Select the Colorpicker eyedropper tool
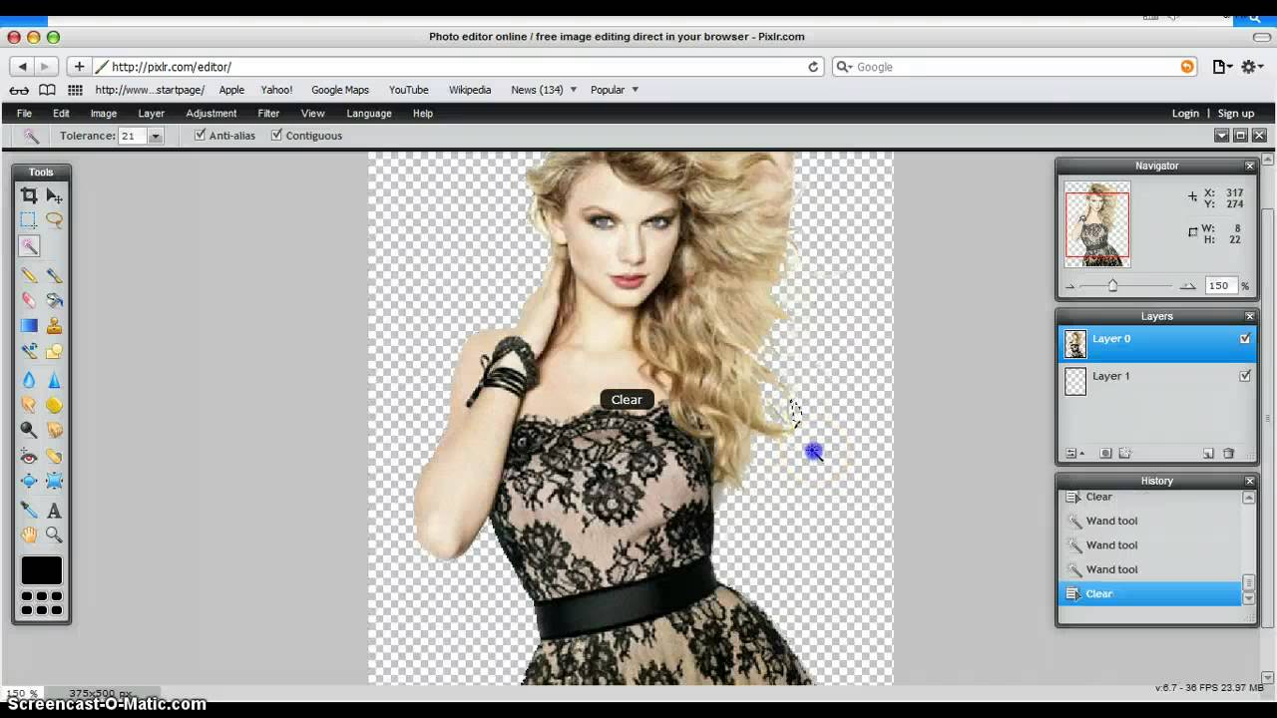This screenshot has height=718, width=1277. click(x=29, y=511)
